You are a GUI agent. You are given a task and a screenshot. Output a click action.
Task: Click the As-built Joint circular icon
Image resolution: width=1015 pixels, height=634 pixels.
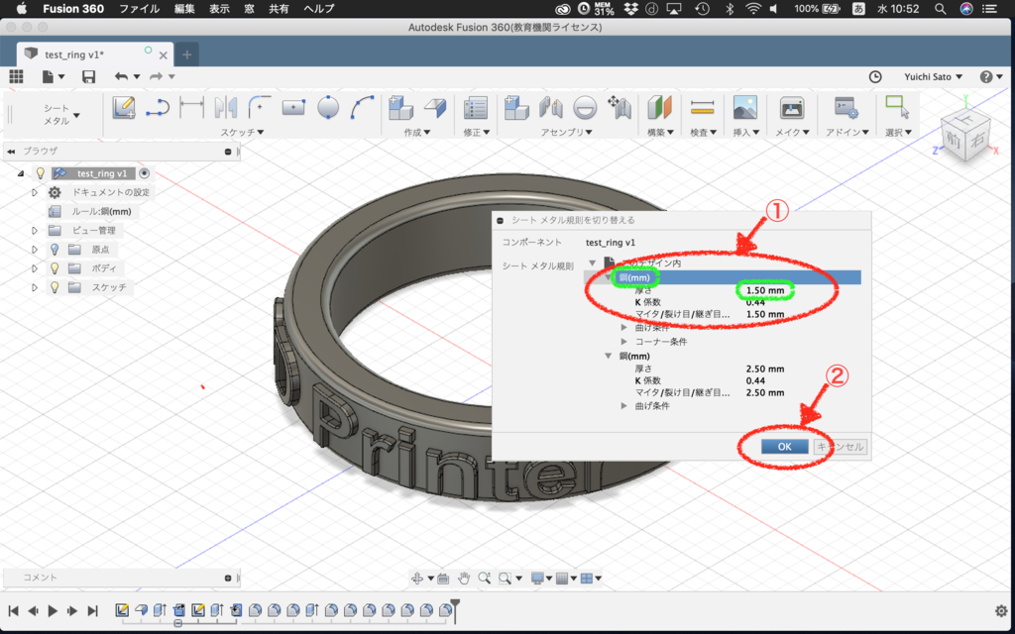pyautogui.click(x=585, y=107)
